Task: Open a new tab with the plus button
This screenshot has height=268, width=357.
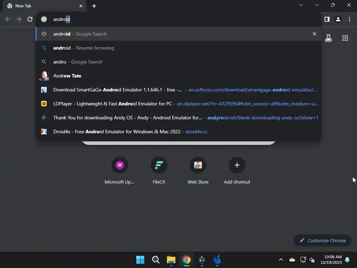Action: point(94,6)
